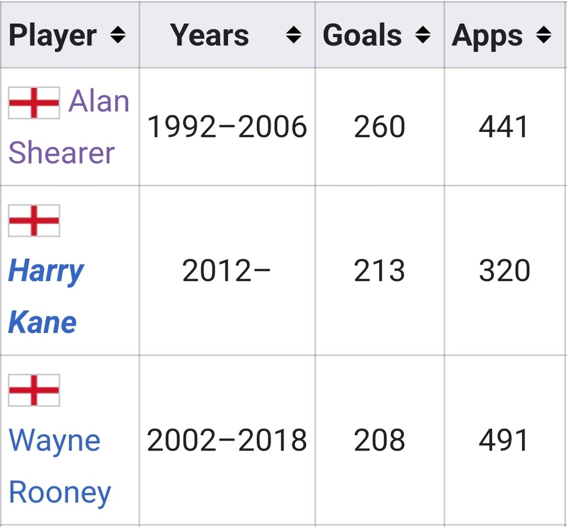Select the 491 apps cell for Rooney
The height and width of the screenshot is (527, 567).
(x=505, y=440)
